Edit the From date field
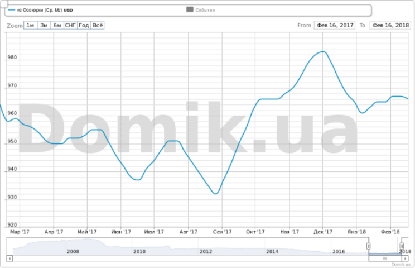The height and width of the screenshot is (268, 415). 335,25
